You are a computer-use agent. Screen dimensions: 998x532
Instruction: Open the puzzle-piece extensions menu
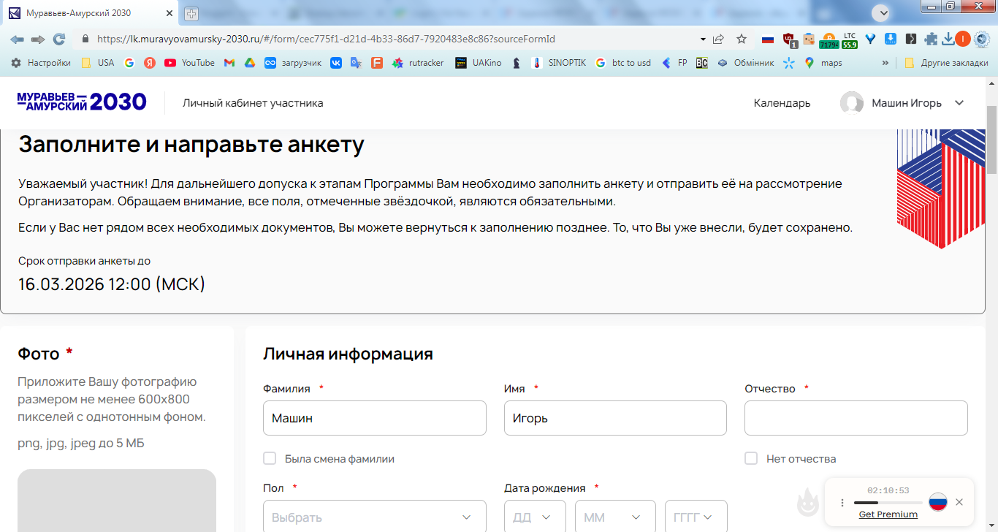point(931,39)
